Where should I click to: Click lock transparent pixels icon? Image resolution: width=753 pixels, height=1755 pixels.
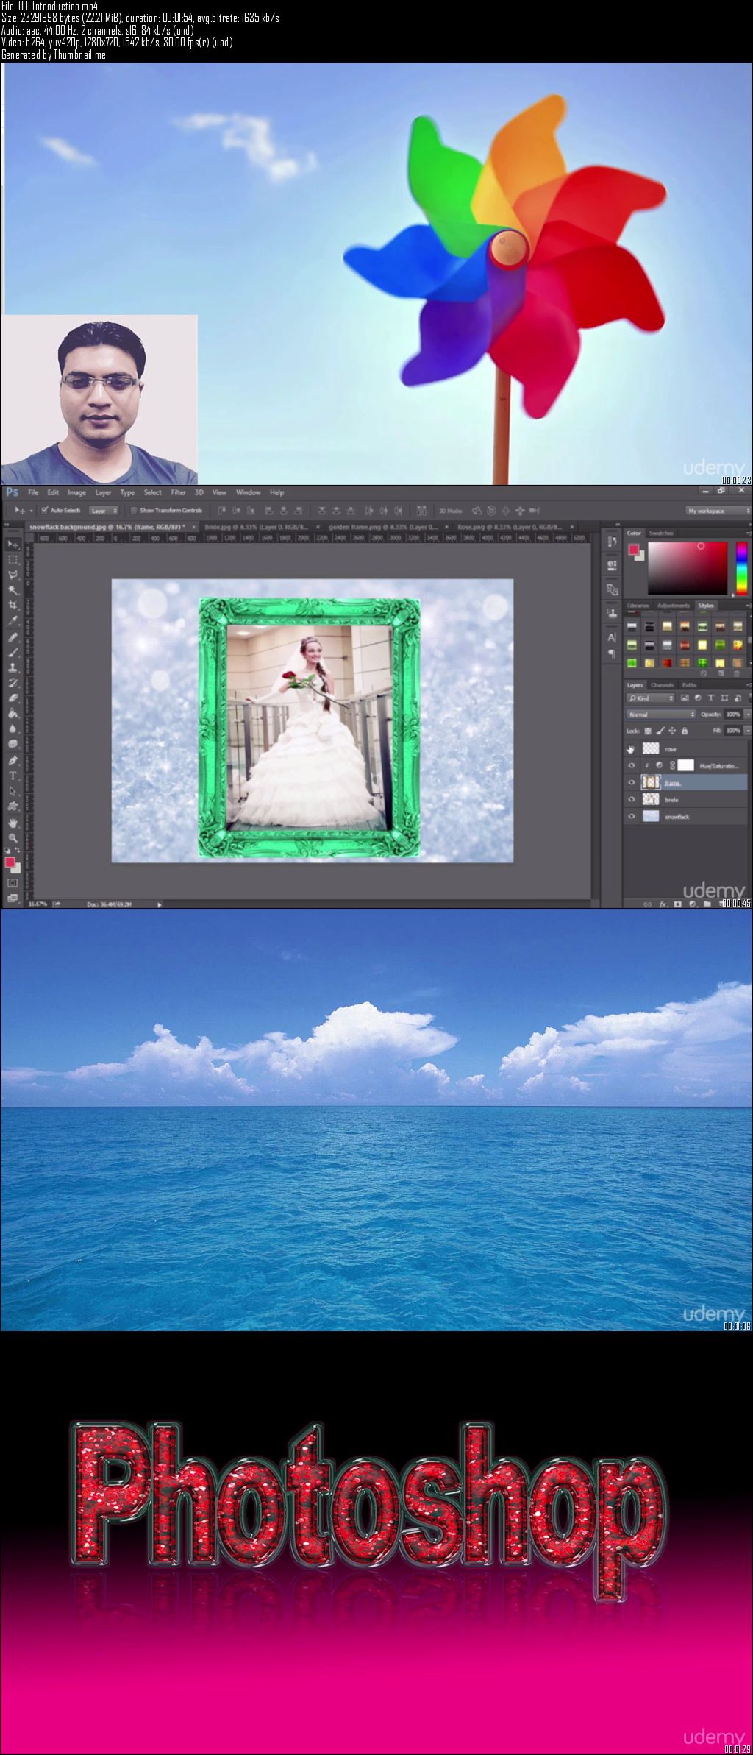tap(648, 731)
